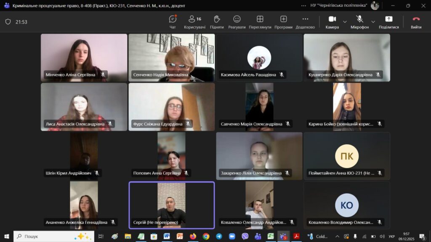Image resolution: width=431 pixels, height=242 pixels.
Task: Open the Чат panel
Action: coord(173,22)
